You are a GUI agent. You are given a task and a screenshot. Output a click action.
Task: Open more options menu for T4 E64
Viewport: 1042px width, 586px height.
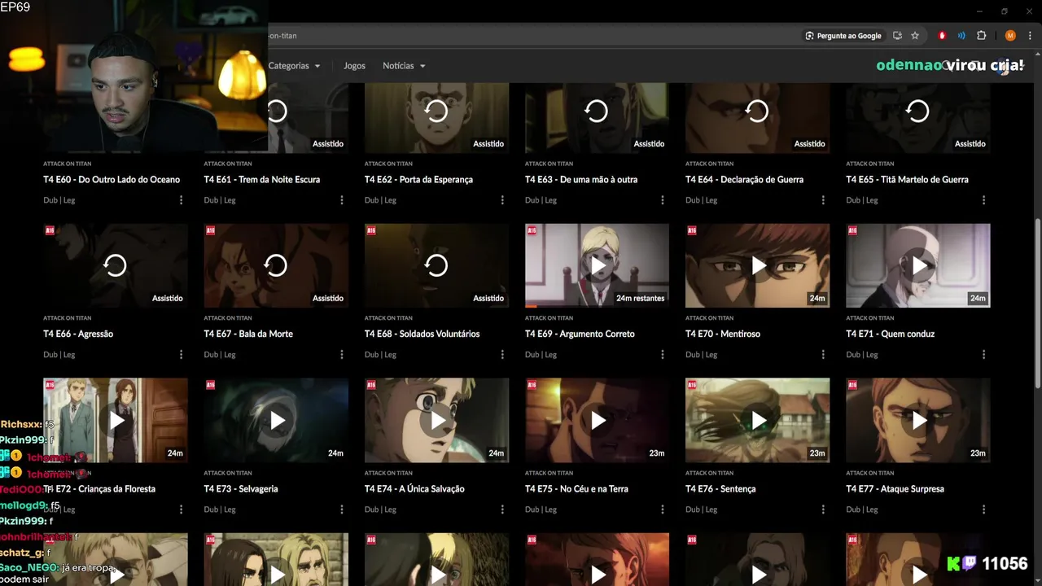pos(822,200)
